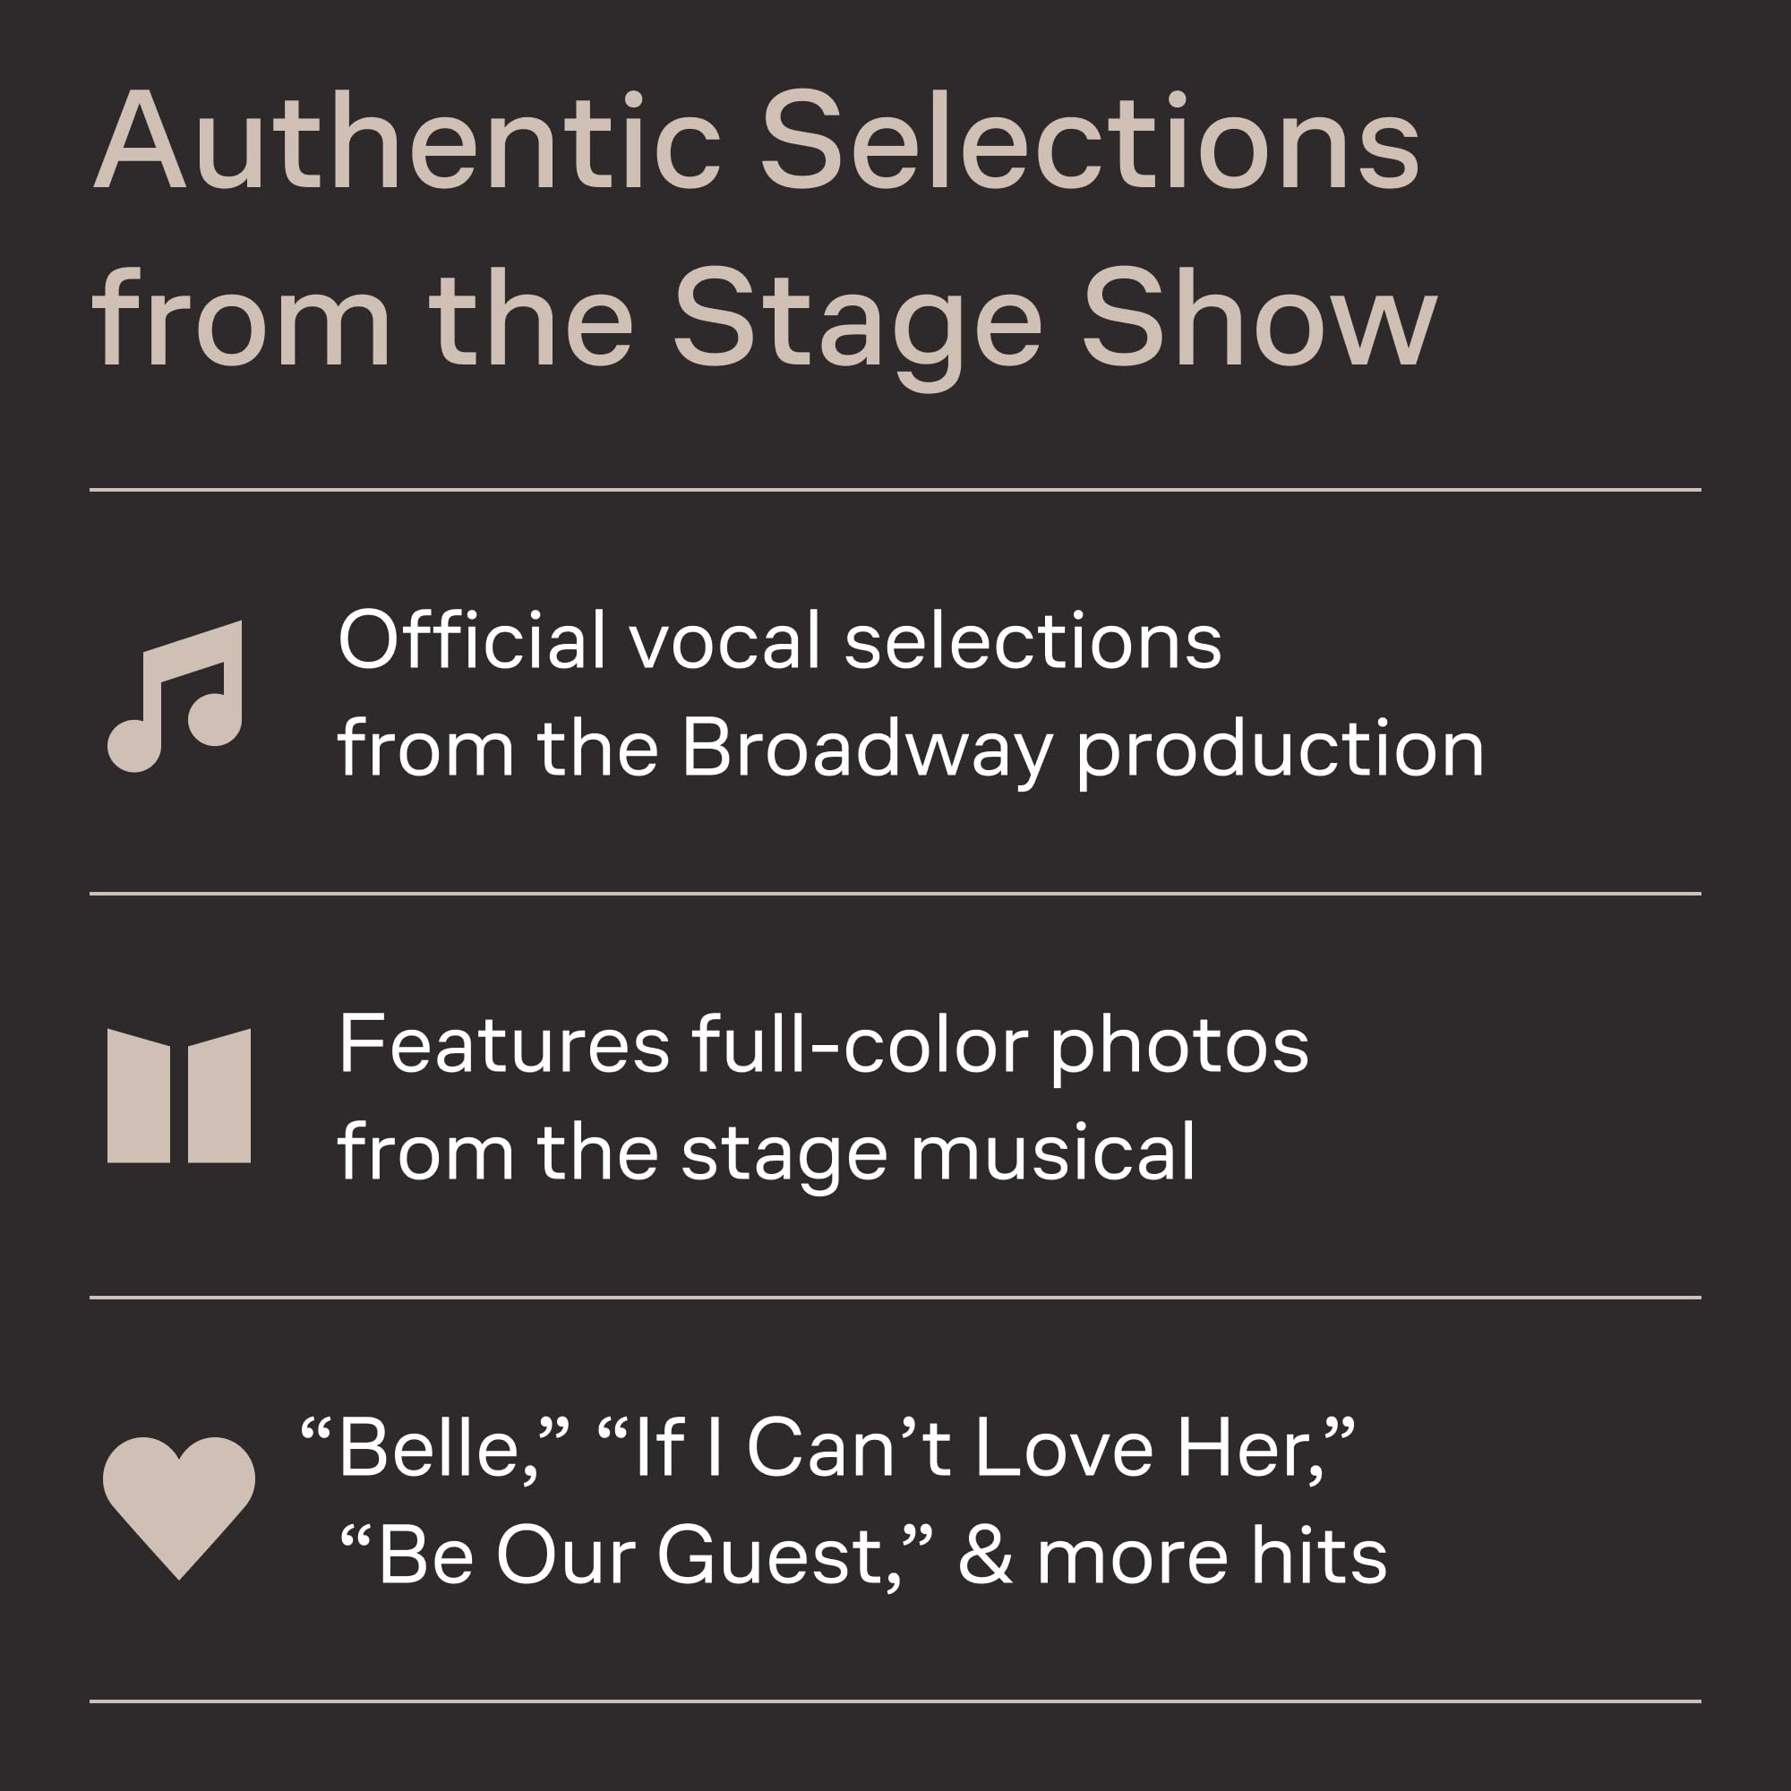The width and height of the screenshot is (1791, 1791).
Task: Click the "& more hits" text
Action: tap(1171, 1555)
